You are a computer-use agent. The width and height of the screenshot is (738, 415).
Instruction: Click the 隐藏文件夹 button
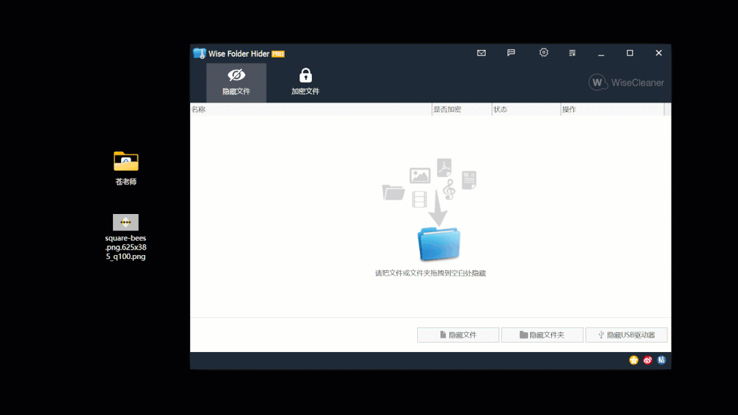coord(542,334)
